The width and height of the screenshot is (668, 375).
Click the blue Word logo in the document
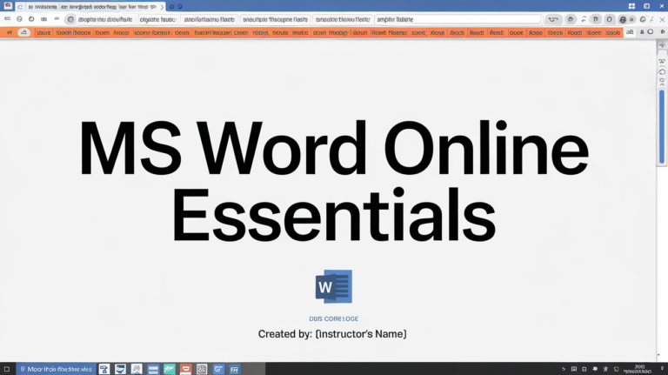tap(334, 286)
